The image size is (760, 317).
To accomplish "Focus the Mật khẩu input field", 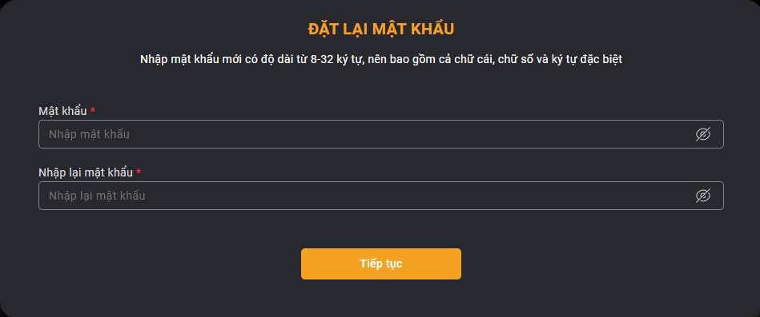I will pyautogui.click(x=381, y=134).
